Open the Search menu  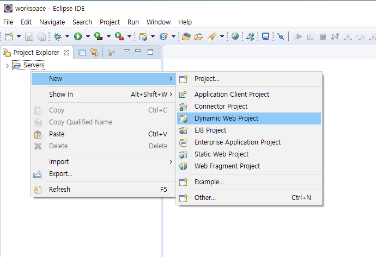pyautogui.click(x=82, y=22)
